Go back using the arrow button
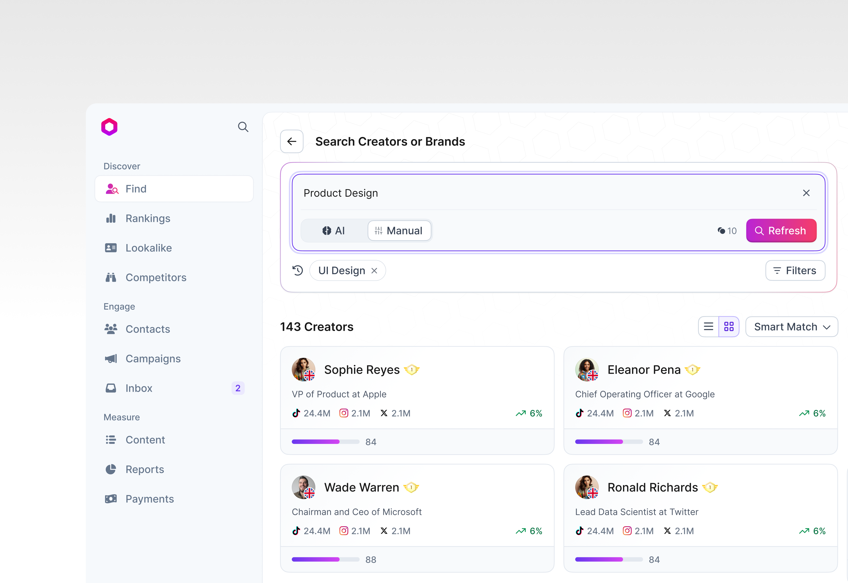Screen dimensions: 848x583 point(291,141)
